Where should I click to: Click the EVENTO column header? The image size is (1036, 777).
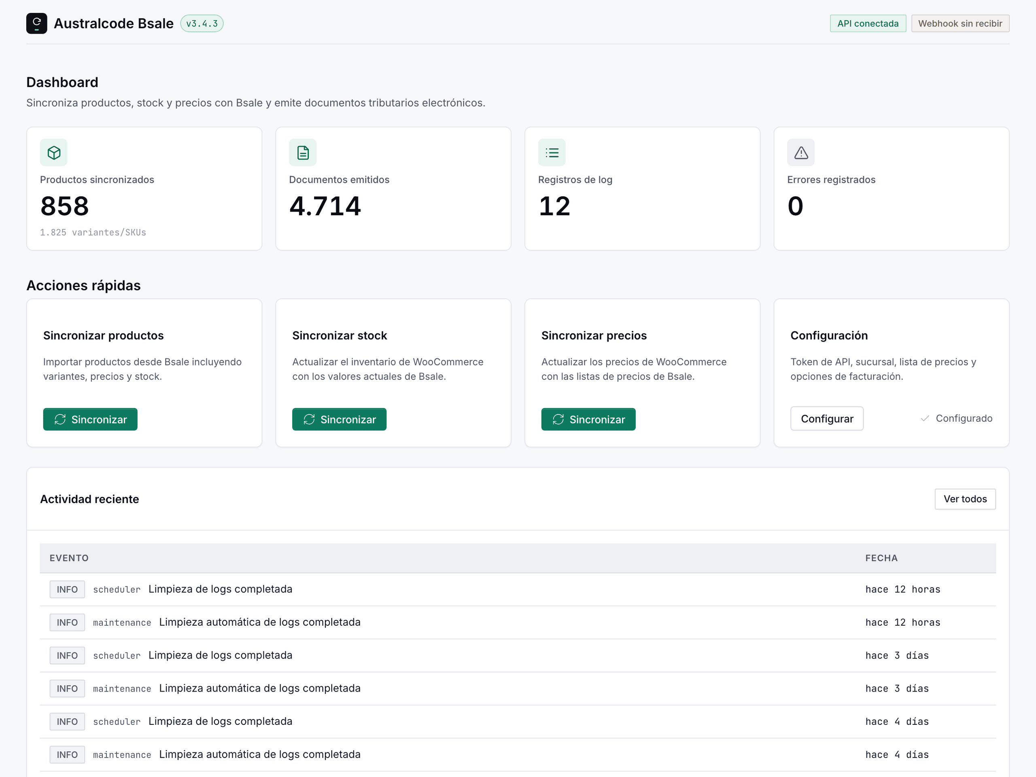click(x=69, y=558)
